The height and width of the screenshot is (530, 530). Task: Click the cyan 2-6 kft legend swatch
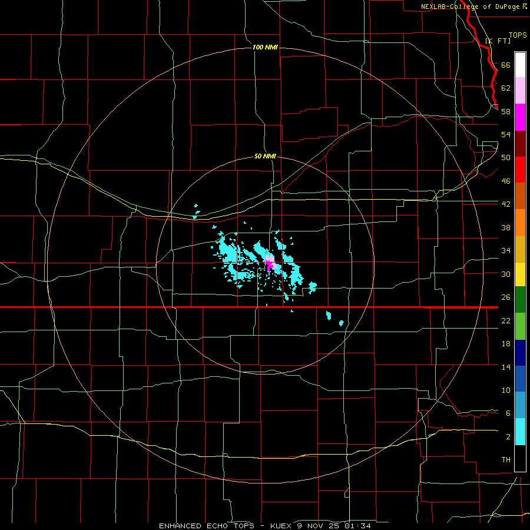tap(520, 432)
